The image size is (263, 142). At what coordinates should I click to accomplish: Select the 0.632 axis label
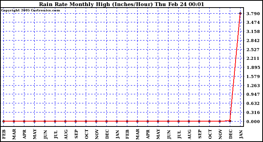click(253, 103)
